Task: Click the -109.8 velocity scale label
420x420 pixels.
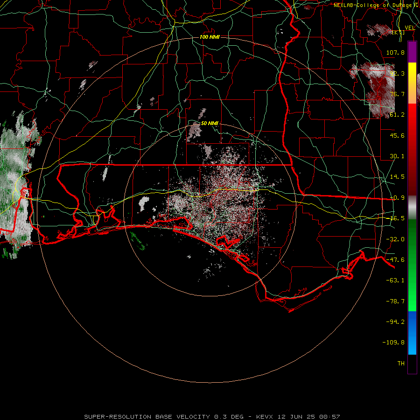Action: point(393,343)
